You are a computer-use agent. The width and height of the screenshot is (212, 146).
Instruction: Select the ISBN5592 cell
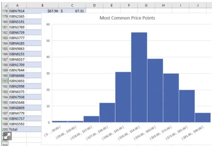[x=18, y=124]
